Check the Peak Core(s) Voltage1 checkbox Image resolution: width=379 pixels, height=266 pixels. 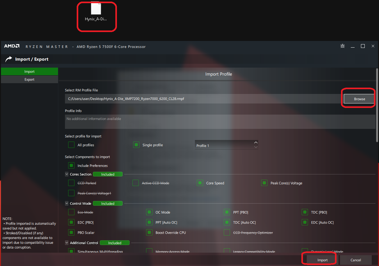71,193
